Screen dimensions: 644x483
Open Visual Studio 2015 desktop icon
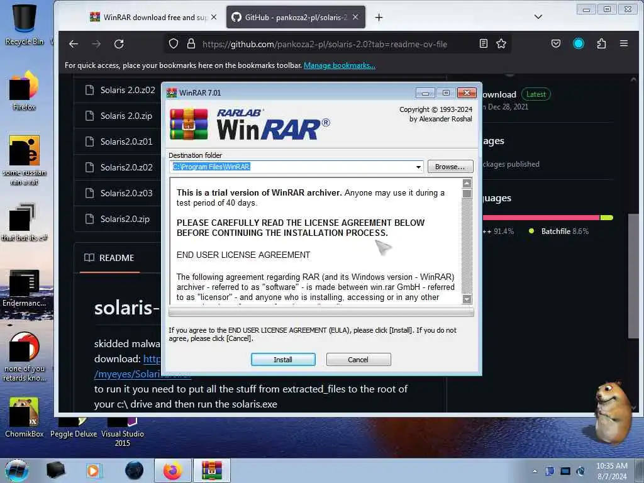pos(123,431)
